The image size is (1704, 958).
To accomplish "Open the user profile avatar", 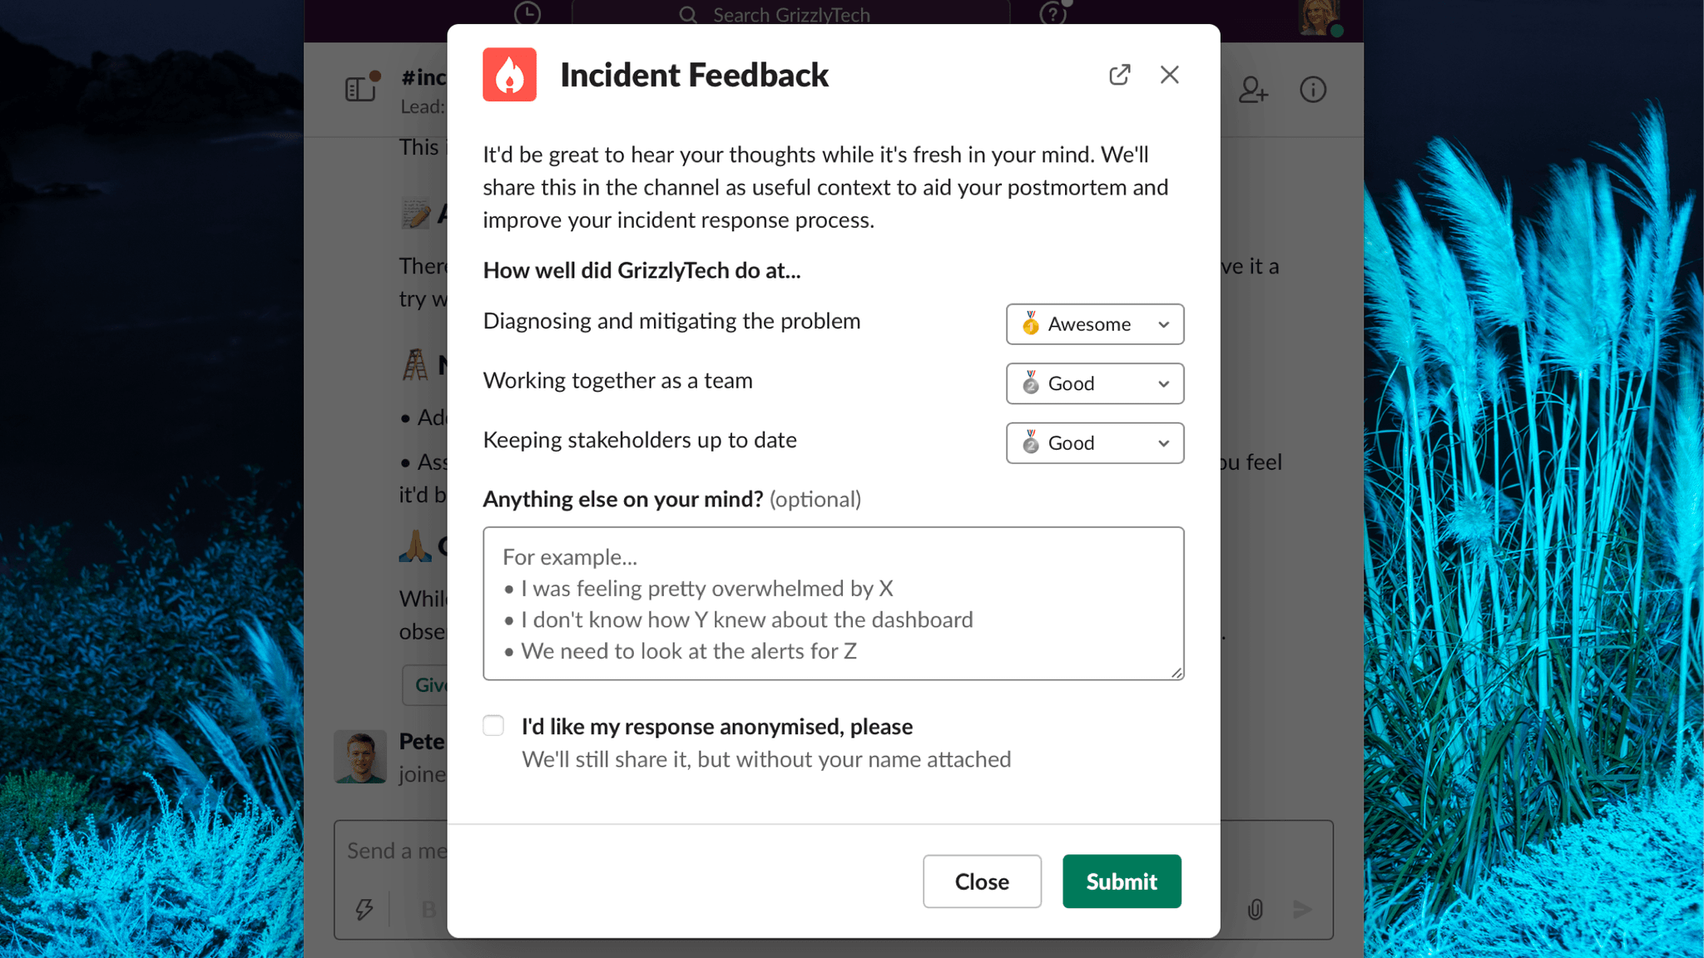I will tap(1320, 17).
